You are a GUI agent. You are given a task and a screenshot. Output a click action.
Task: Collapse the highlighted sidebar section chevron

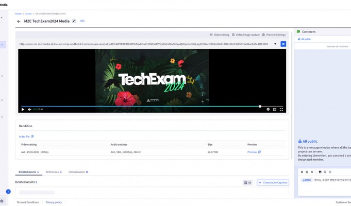[2, 45]
